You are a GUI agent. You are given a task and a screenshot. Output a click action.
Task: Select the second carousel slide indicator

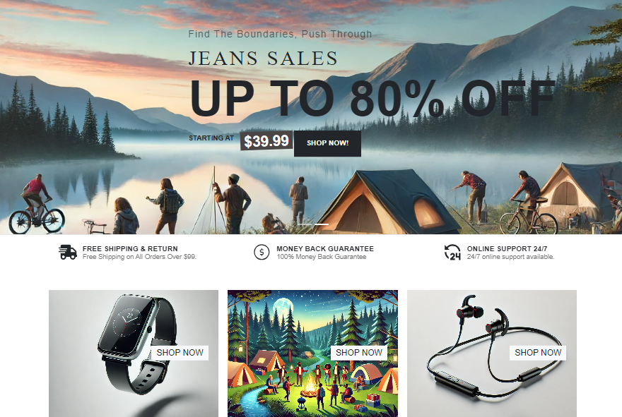click(322, 224)
